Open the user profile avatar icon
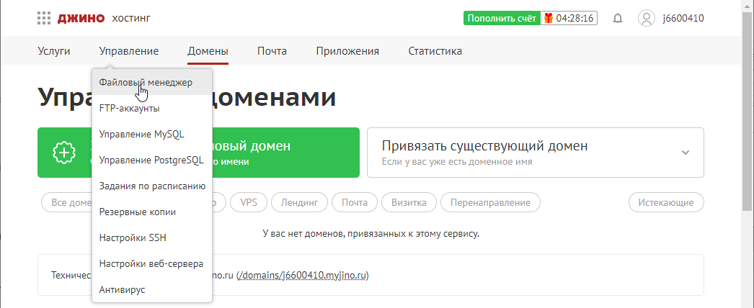This screenshot has width=754, height=308. (647, 18)
